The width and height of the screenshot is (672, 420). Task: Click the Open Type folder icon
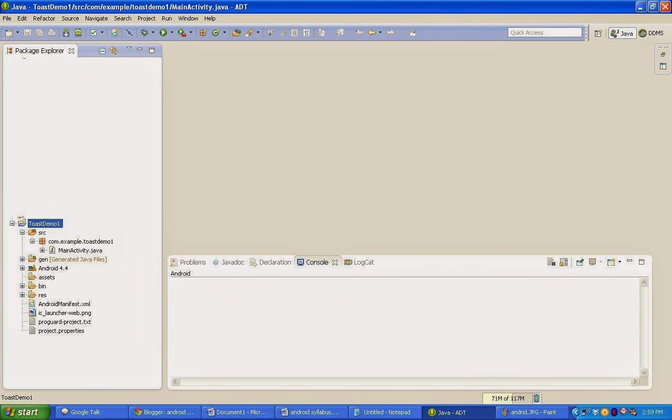[237, 33]
